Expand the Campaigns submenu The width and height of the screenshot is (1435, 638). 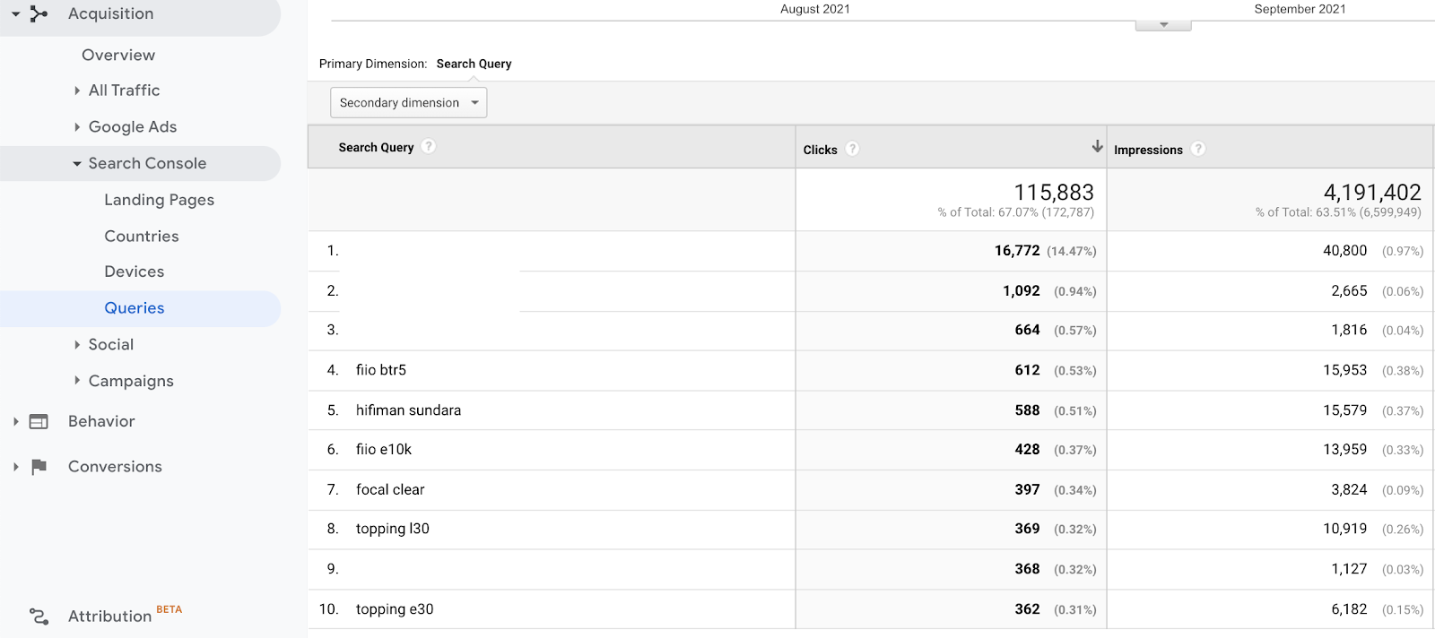77,381
